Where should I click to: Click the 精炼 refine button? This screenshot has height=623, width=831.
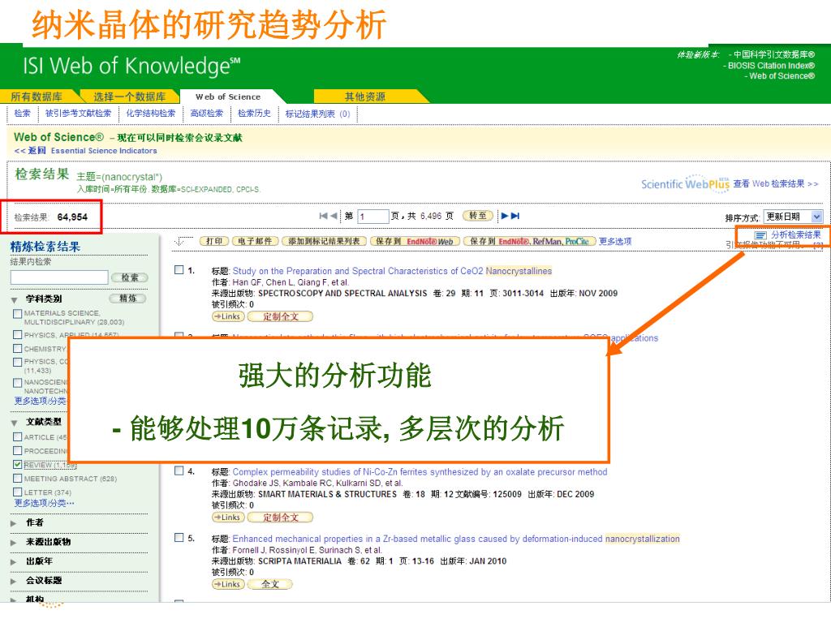pyautogui.click(x=127, y=299)
